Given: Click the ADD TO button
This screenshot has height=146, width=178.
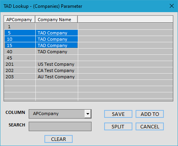Looking at the screenshot, I should point(150,114).
